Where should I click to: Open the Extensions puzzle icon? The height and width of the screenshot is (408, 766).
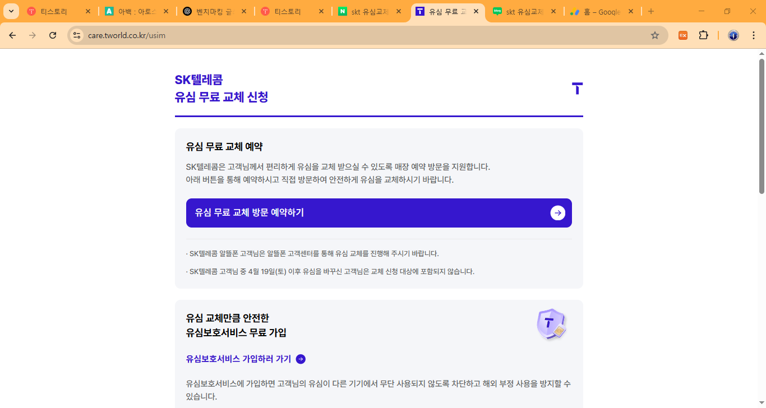click(703, 35)
